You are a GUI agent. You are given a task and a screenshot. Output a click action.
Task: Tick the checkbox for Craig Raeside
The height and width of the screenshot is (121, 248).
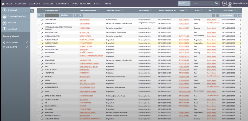click(x=39, y=20)
